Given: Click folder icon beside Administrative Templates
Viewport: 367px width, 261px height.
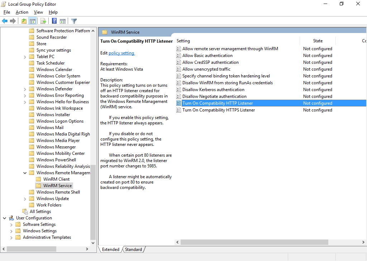Looking at the screenshot, I should 18,237.
